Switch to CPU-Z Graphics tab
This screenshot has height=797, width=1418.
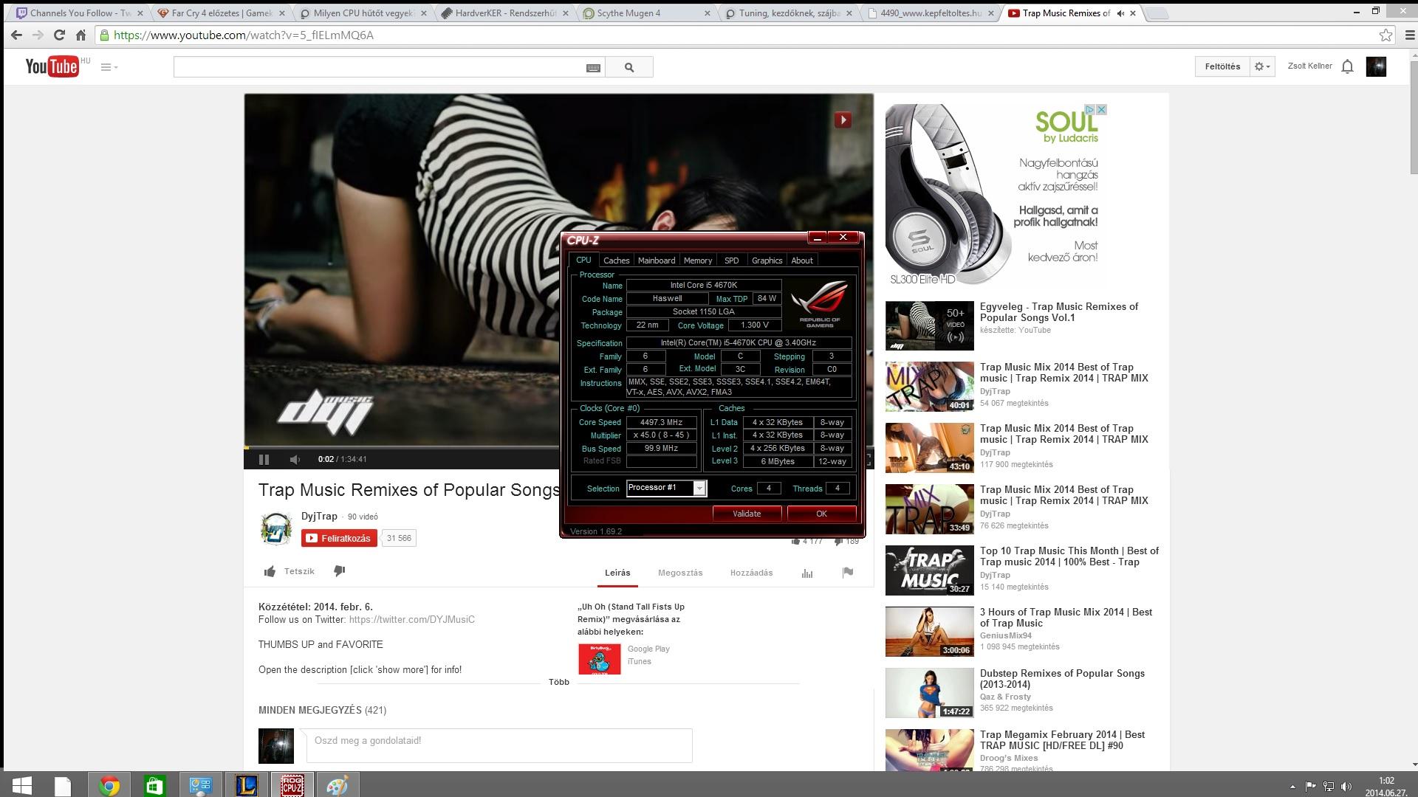767,261
